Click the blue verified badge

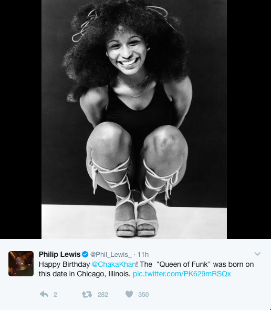point(85,254)
